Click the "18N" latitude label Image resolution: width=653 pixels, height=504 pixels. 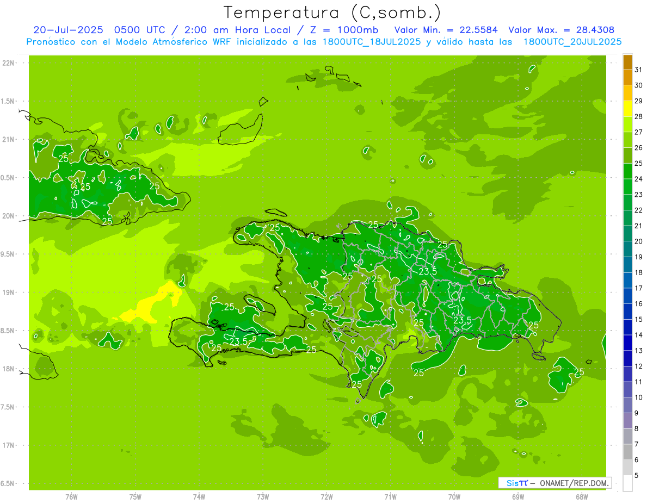pos(9,369)
